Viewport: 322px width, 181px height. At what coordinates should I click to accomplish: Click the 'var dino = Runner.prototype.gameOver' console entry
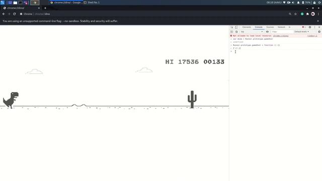pos(253,39)
